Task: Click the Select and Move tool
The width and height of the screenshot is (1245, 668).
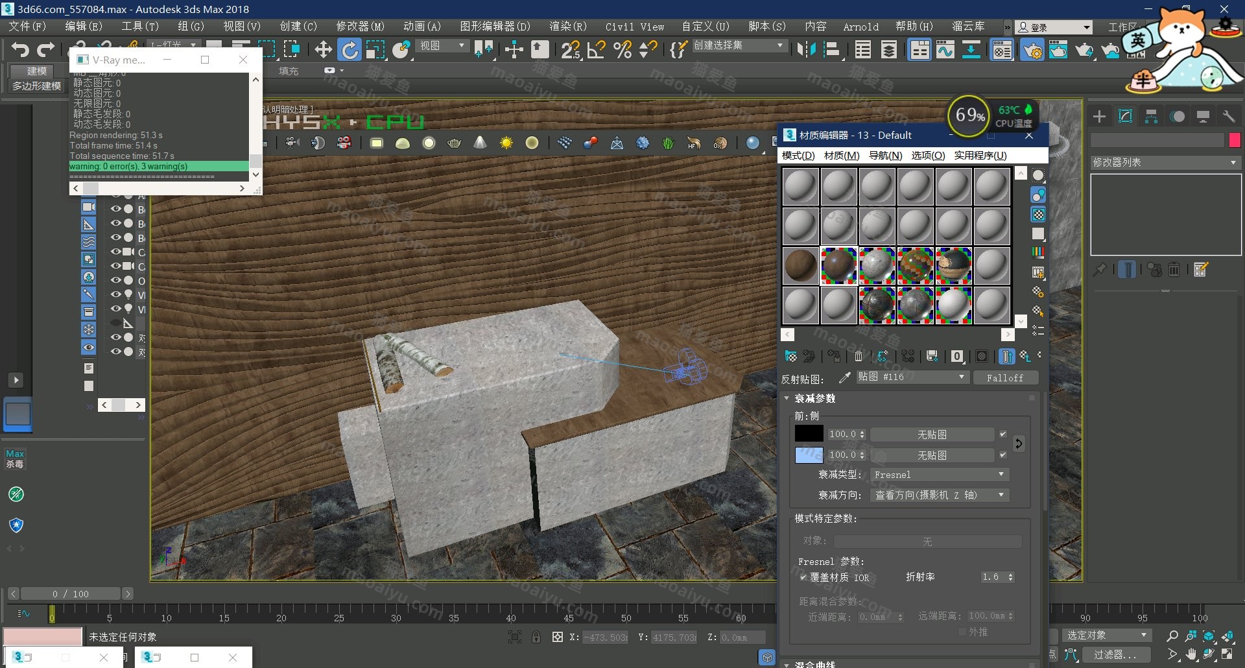Action: [x=323, y=49]
